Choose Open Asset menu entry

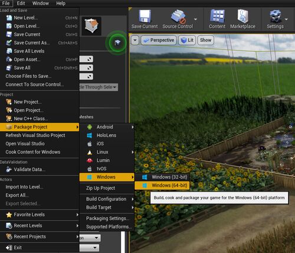[40, 60]
